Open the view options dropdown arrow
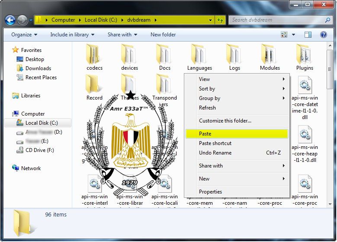This screenshot has height=242, width=337. coord(293,35)
